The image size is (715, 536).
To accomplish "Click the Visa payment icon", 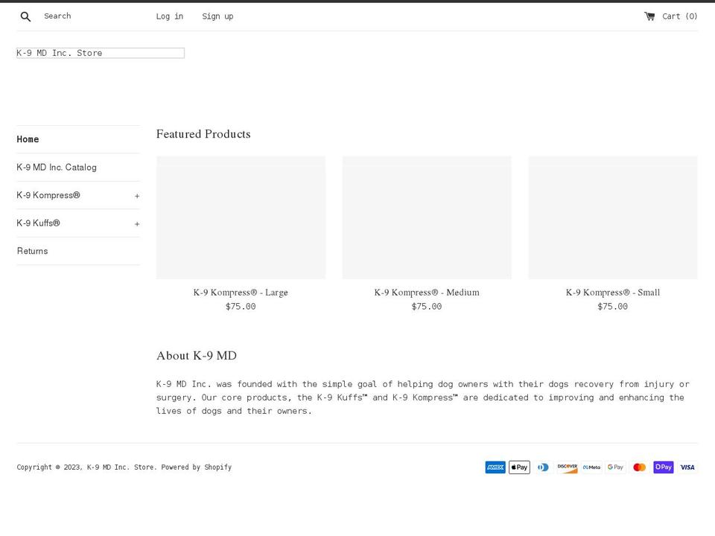I will (x=687, y=468).
